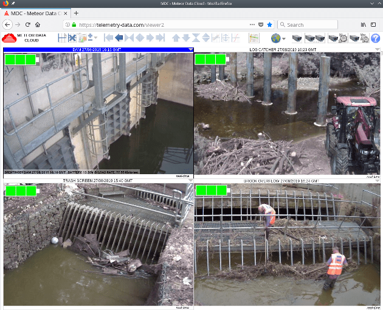
Task: Open a new browser tab
Action: tap(76, 12)
